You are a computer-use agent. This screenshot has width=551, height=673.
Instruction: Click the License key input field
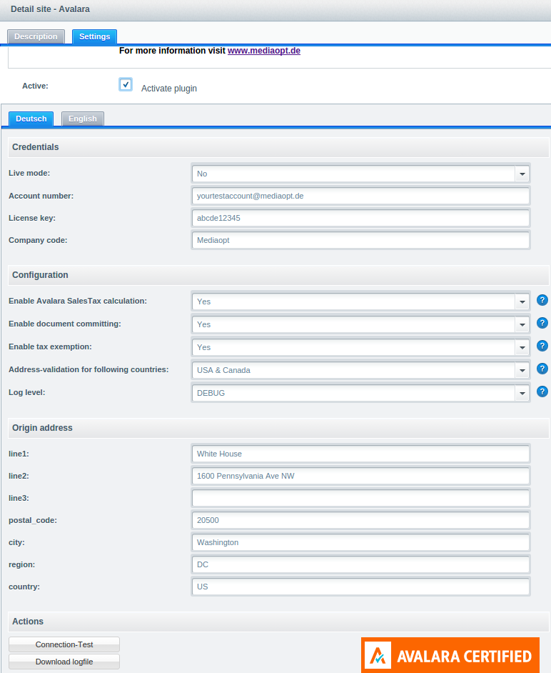point(360,218)
